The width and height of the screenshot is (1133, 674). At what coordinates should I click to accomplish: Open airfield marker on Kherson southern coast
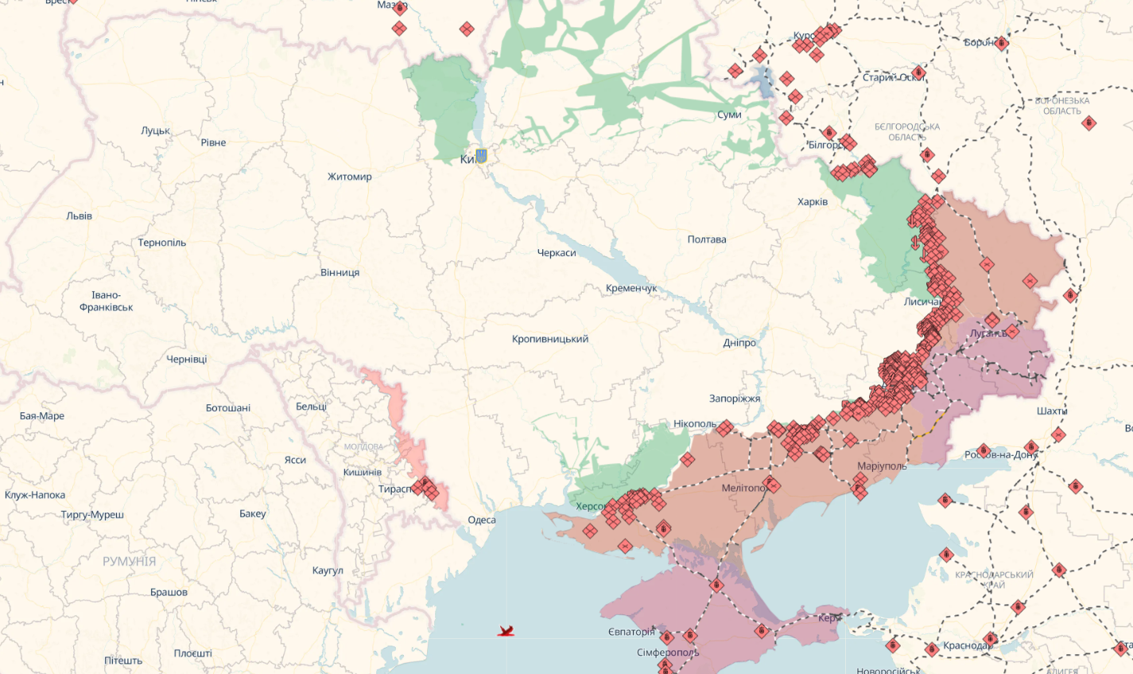coord(625,546)
